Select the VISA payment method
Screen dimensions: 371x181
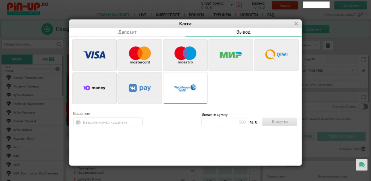point(95,55)
